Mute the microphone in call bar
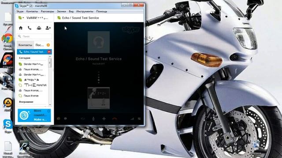 93,118
